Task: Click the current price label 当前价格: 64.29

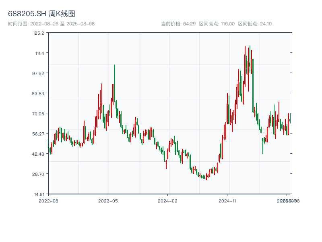Action: 178,24
